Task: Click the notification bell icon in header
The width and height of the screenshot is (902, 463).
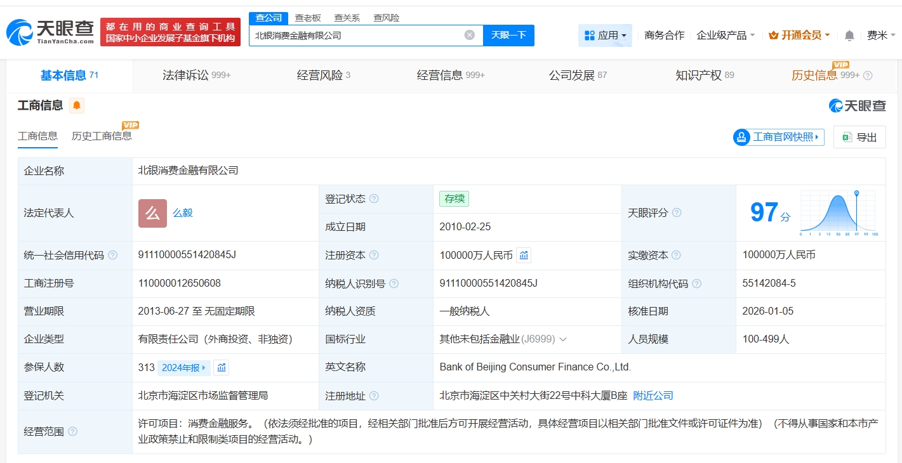Action: 849,36
